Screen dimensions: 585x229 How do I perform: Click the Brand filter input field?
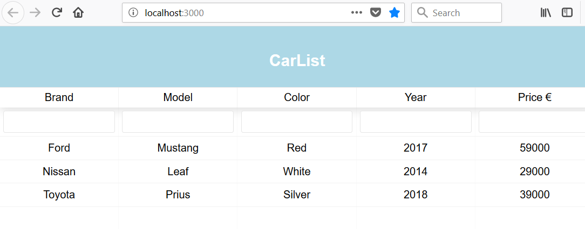point(59,121)
